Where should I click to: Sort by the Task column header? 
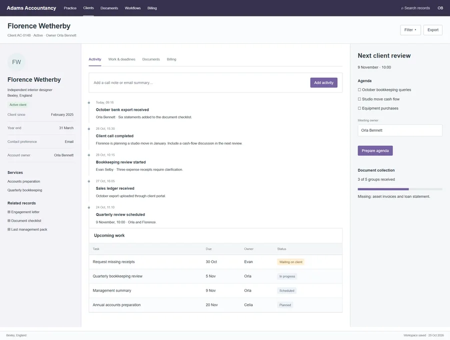point(96,249)
